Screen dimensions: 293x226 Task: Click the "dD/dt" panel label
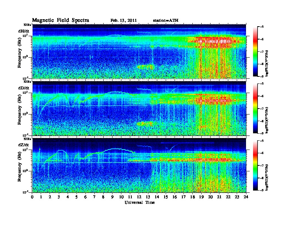click(x=24, y=88)
